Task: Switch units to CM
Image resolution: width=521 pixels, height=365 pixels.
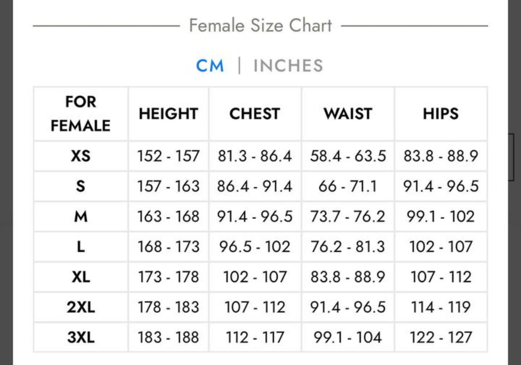Action: pyautogui.click(x=210, y=66)
